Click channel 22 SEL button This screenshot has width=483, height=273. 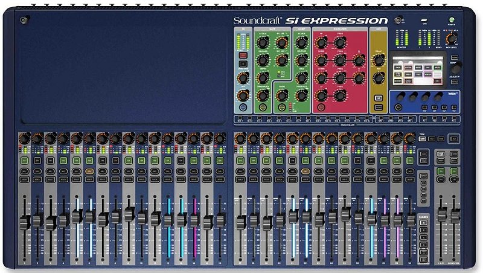point(305,171)
